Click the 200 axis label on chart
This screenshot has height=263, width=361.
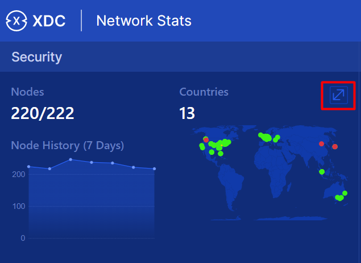click(19, 174)
